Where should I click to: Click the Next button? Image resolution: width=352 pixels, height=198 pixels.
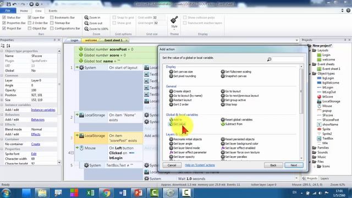[x=294, y=165]
